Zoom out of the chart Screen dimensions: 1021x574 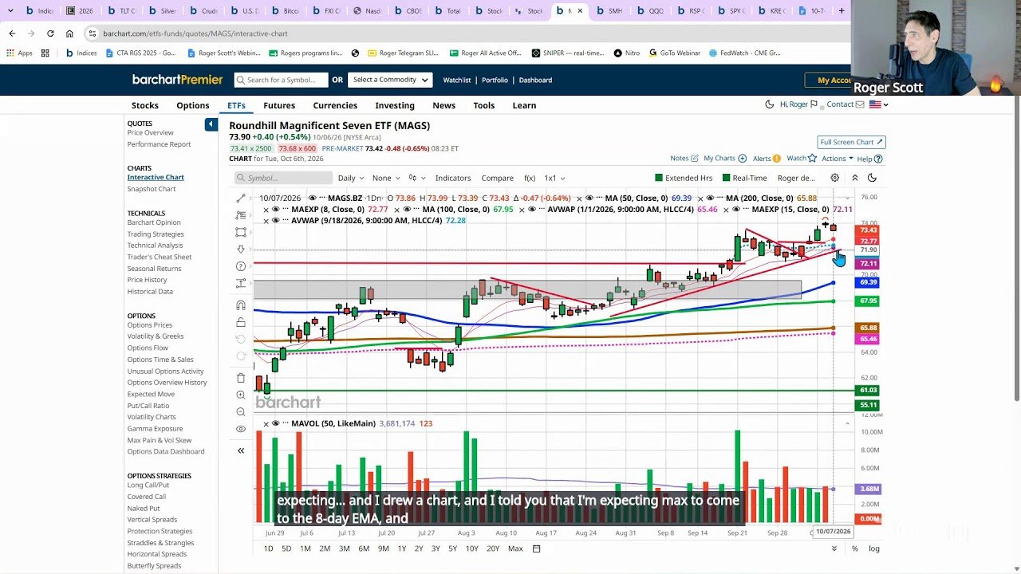click(241, 412)
